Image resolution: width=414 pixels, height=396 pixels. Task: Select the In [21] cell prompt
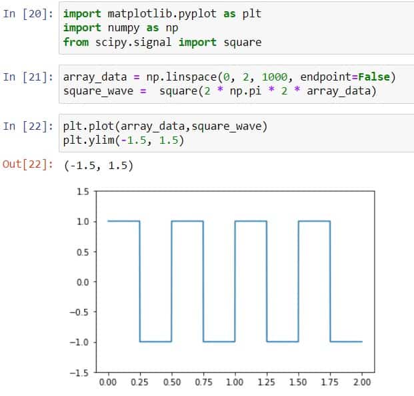(28, 77)
